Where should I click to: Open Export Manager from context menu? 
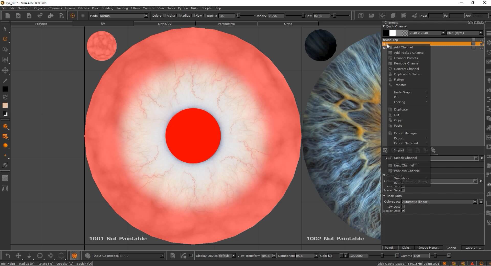click(x=405, y=133)
